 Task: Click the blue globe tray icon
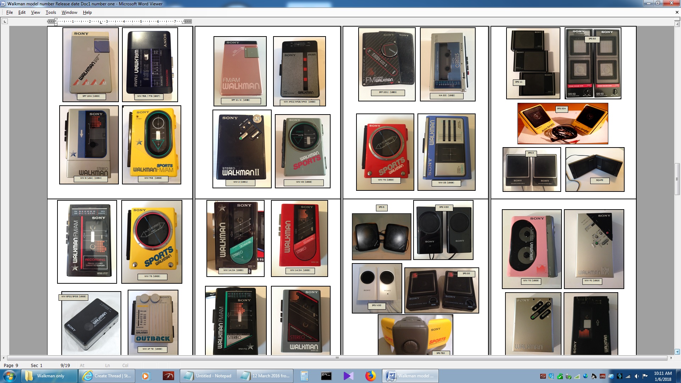[x=585, y=376]
